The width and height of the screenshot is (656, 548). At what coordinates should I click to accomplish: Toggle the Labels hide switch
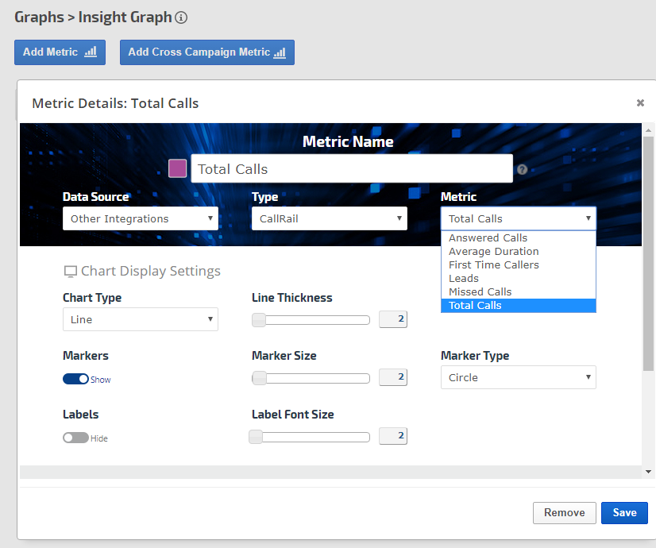tap(75, 438)
